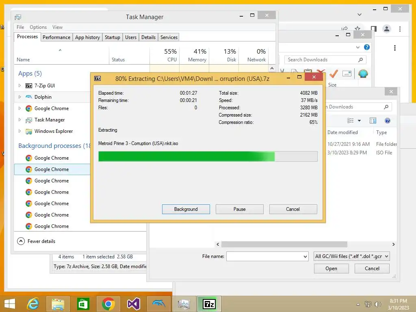
Task: Open Visual Studio from the taskbar
Action: pos(133,304)
